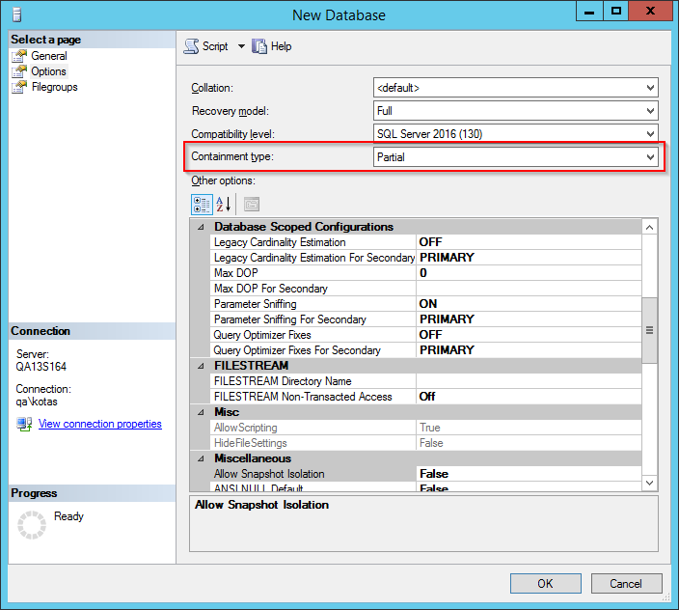Viewport: 679px width, 610px height.
Task: Click the Property Pages icon
Action: (251, 204)
